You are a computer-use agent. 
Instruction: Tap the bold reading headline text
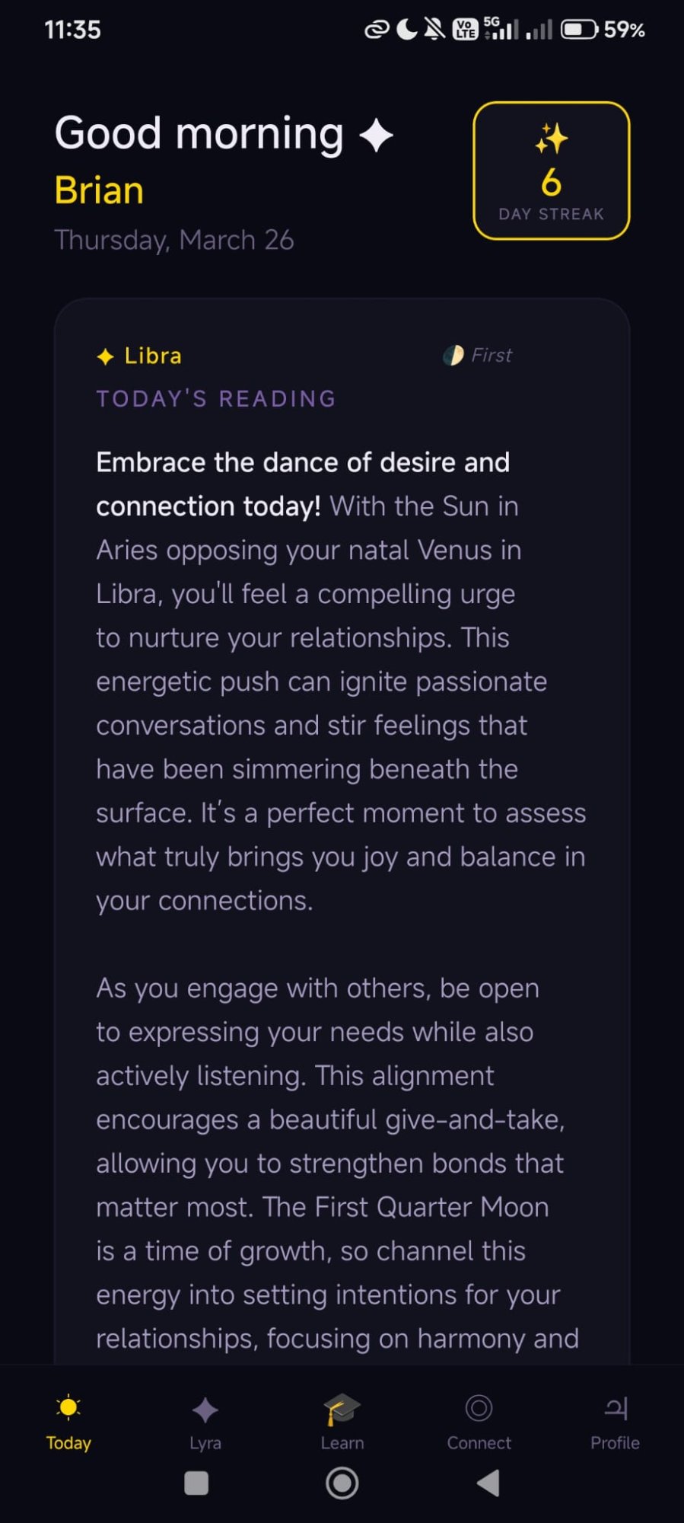(x=302, y=463)
